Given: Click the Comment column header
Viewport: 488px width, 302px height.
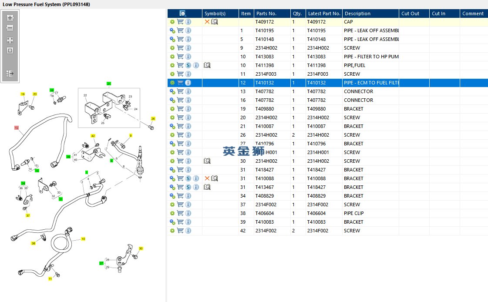Looking at the screenshot, I should tap(474, 13).
